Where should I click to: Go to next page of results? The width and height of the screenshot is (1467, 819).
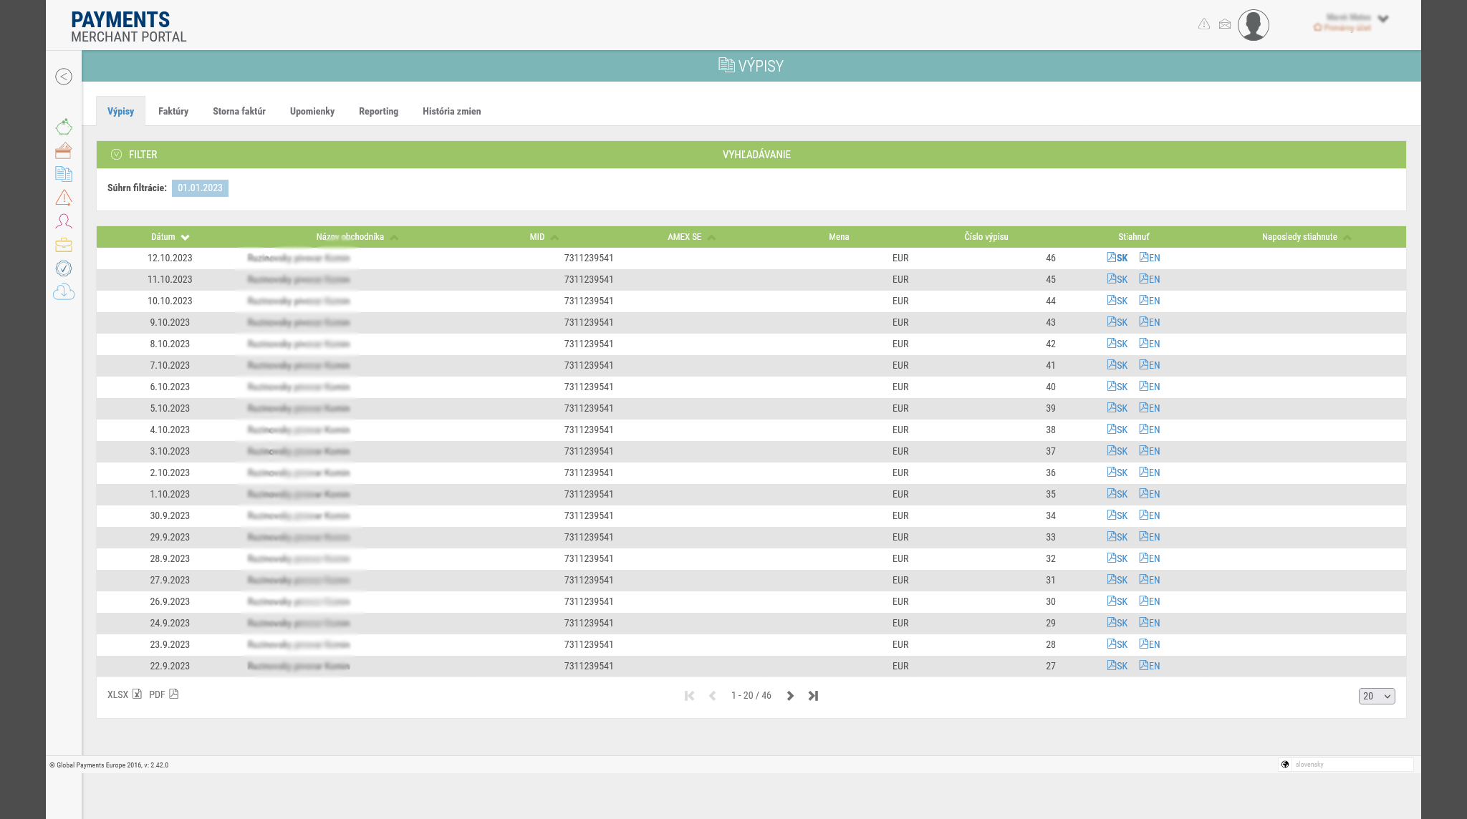point(790,696)
